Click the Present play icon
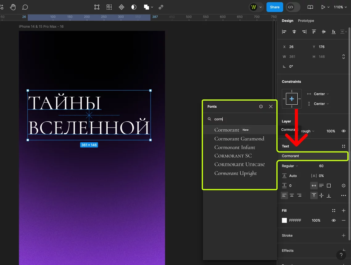 coord(323,7)
